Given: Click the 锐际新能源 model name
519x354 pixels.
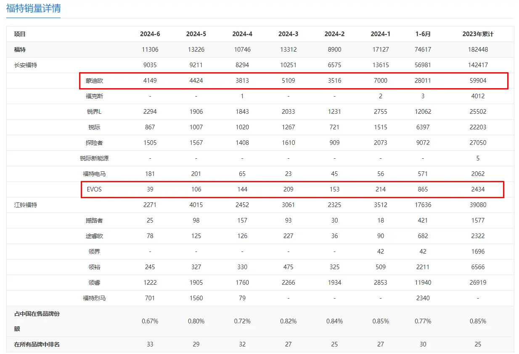Looking at the screenshot, I should click(x=94, y=158).
